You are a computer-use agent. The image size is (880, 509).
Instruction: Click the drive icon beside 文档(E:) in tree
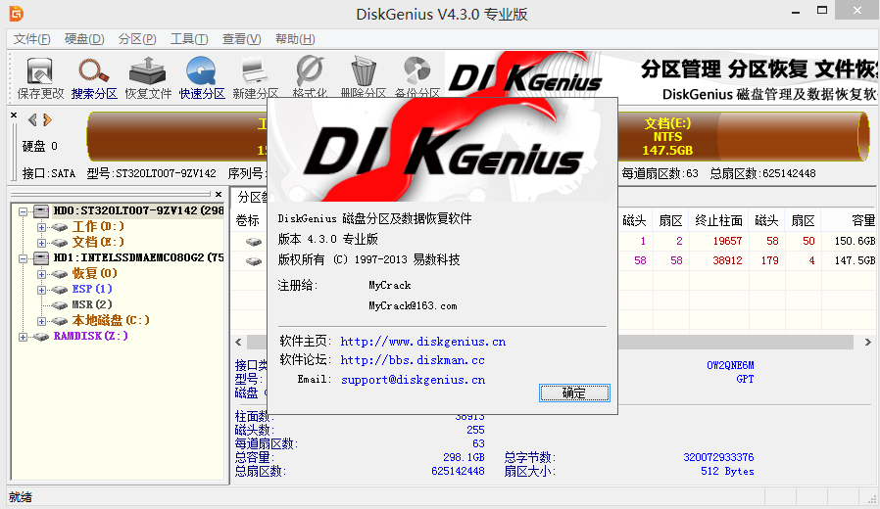60,243
